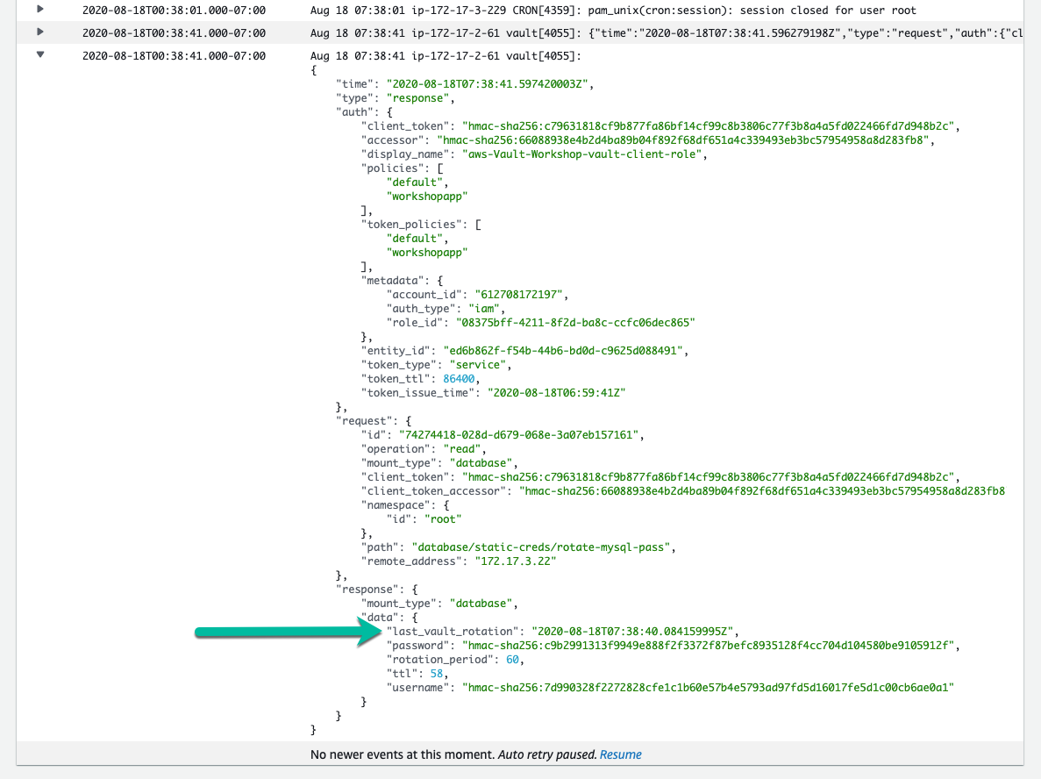Click request id 74274418-028d-d679-068e-3a07eb157161
The height and width of the screenshot is (779, 1041).
tap(518, 435)
